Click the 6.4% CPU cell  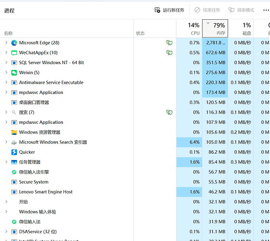pos(189,142)
